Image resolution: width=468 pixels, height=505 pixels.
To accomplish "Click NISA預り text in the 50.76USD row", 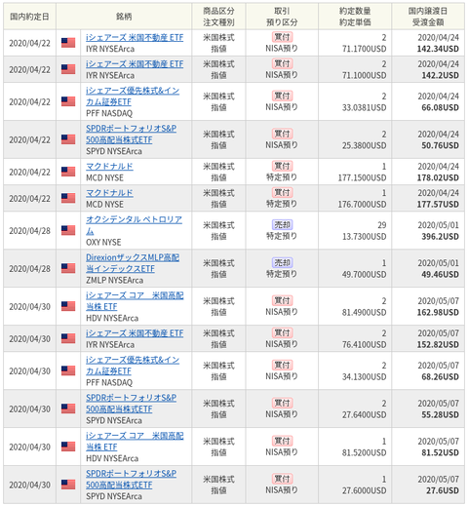I will 282,144.
